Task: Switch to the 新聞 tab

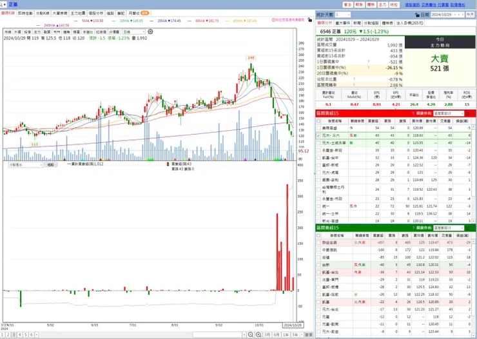Action: [x=357, y=23]
